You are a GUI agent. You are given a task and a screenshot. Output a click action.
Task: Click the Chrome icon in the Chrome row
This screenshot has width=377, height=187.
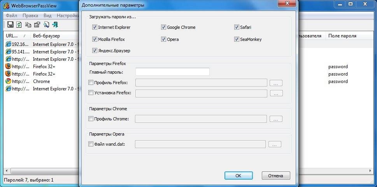click(x=8, y=81)
